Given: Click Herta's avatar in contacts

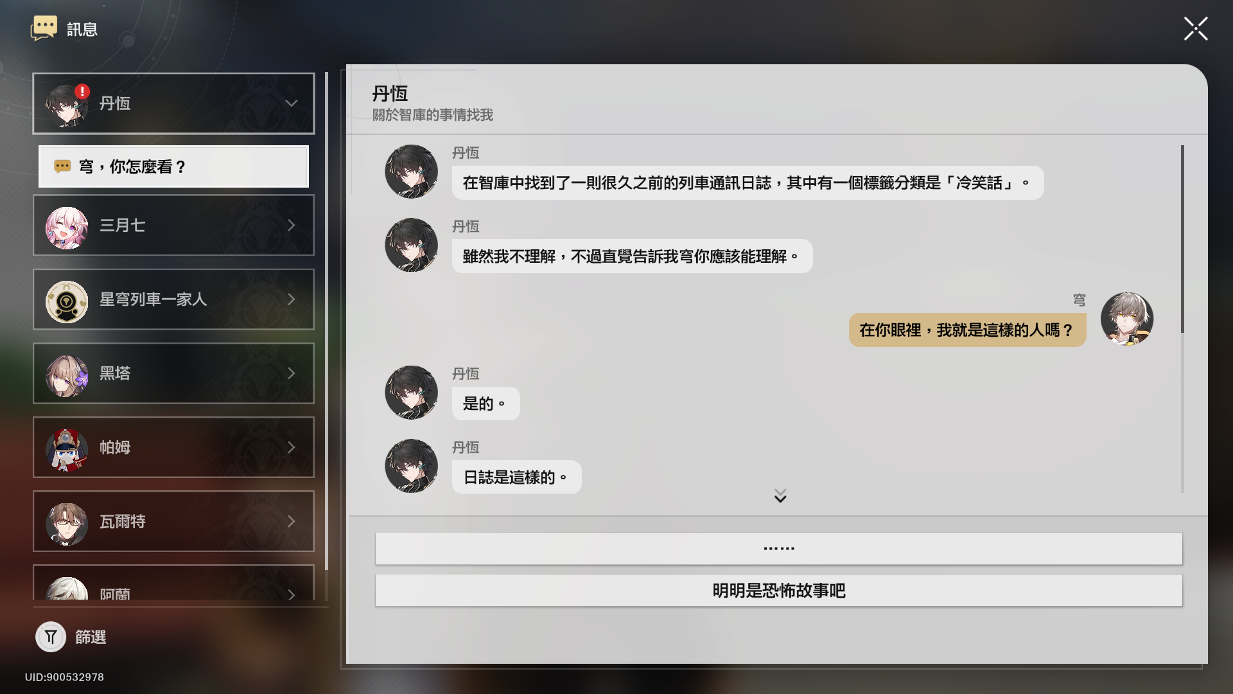Looking at the screenshot, I should pyautogui.click(x=67, y=375).
